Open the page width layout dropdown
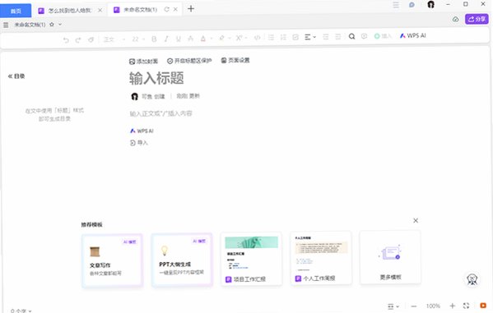The height and width of the screenshot is (313, 493). tap(393, 306)
